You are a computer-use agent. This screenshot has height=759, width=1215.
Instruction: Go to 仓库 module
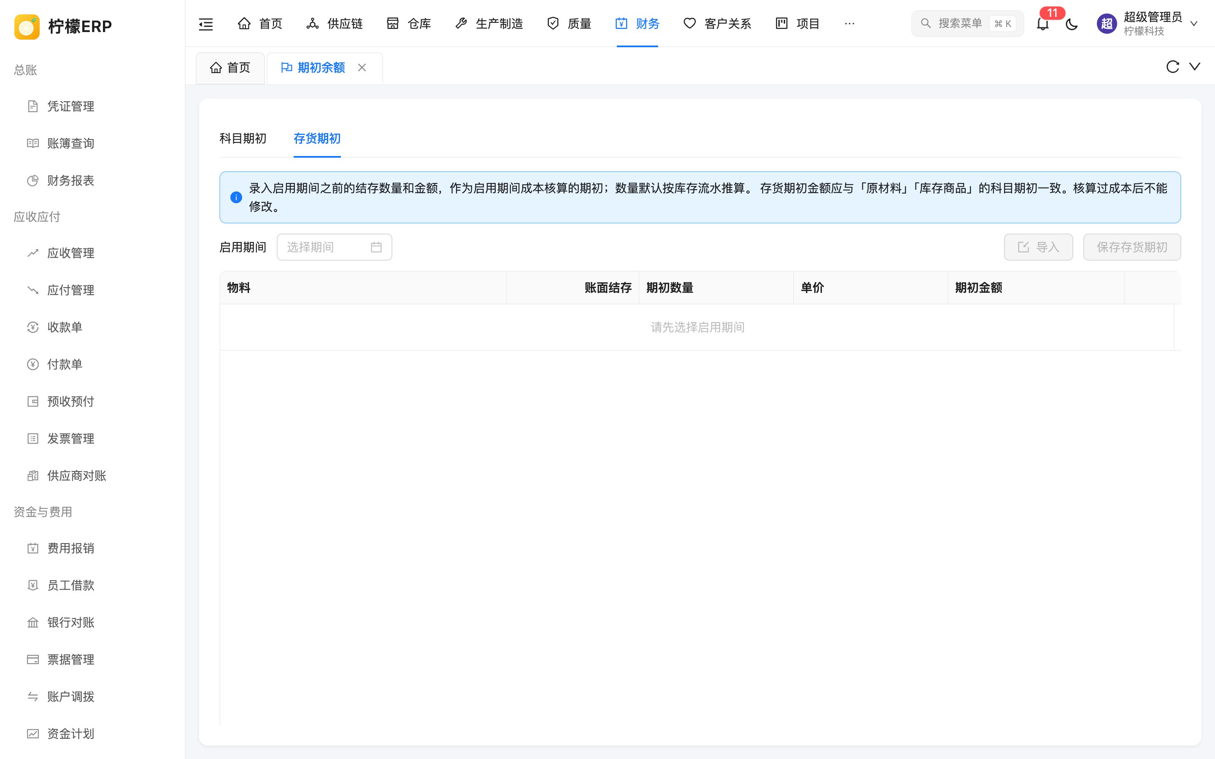[x=409, y=24]
